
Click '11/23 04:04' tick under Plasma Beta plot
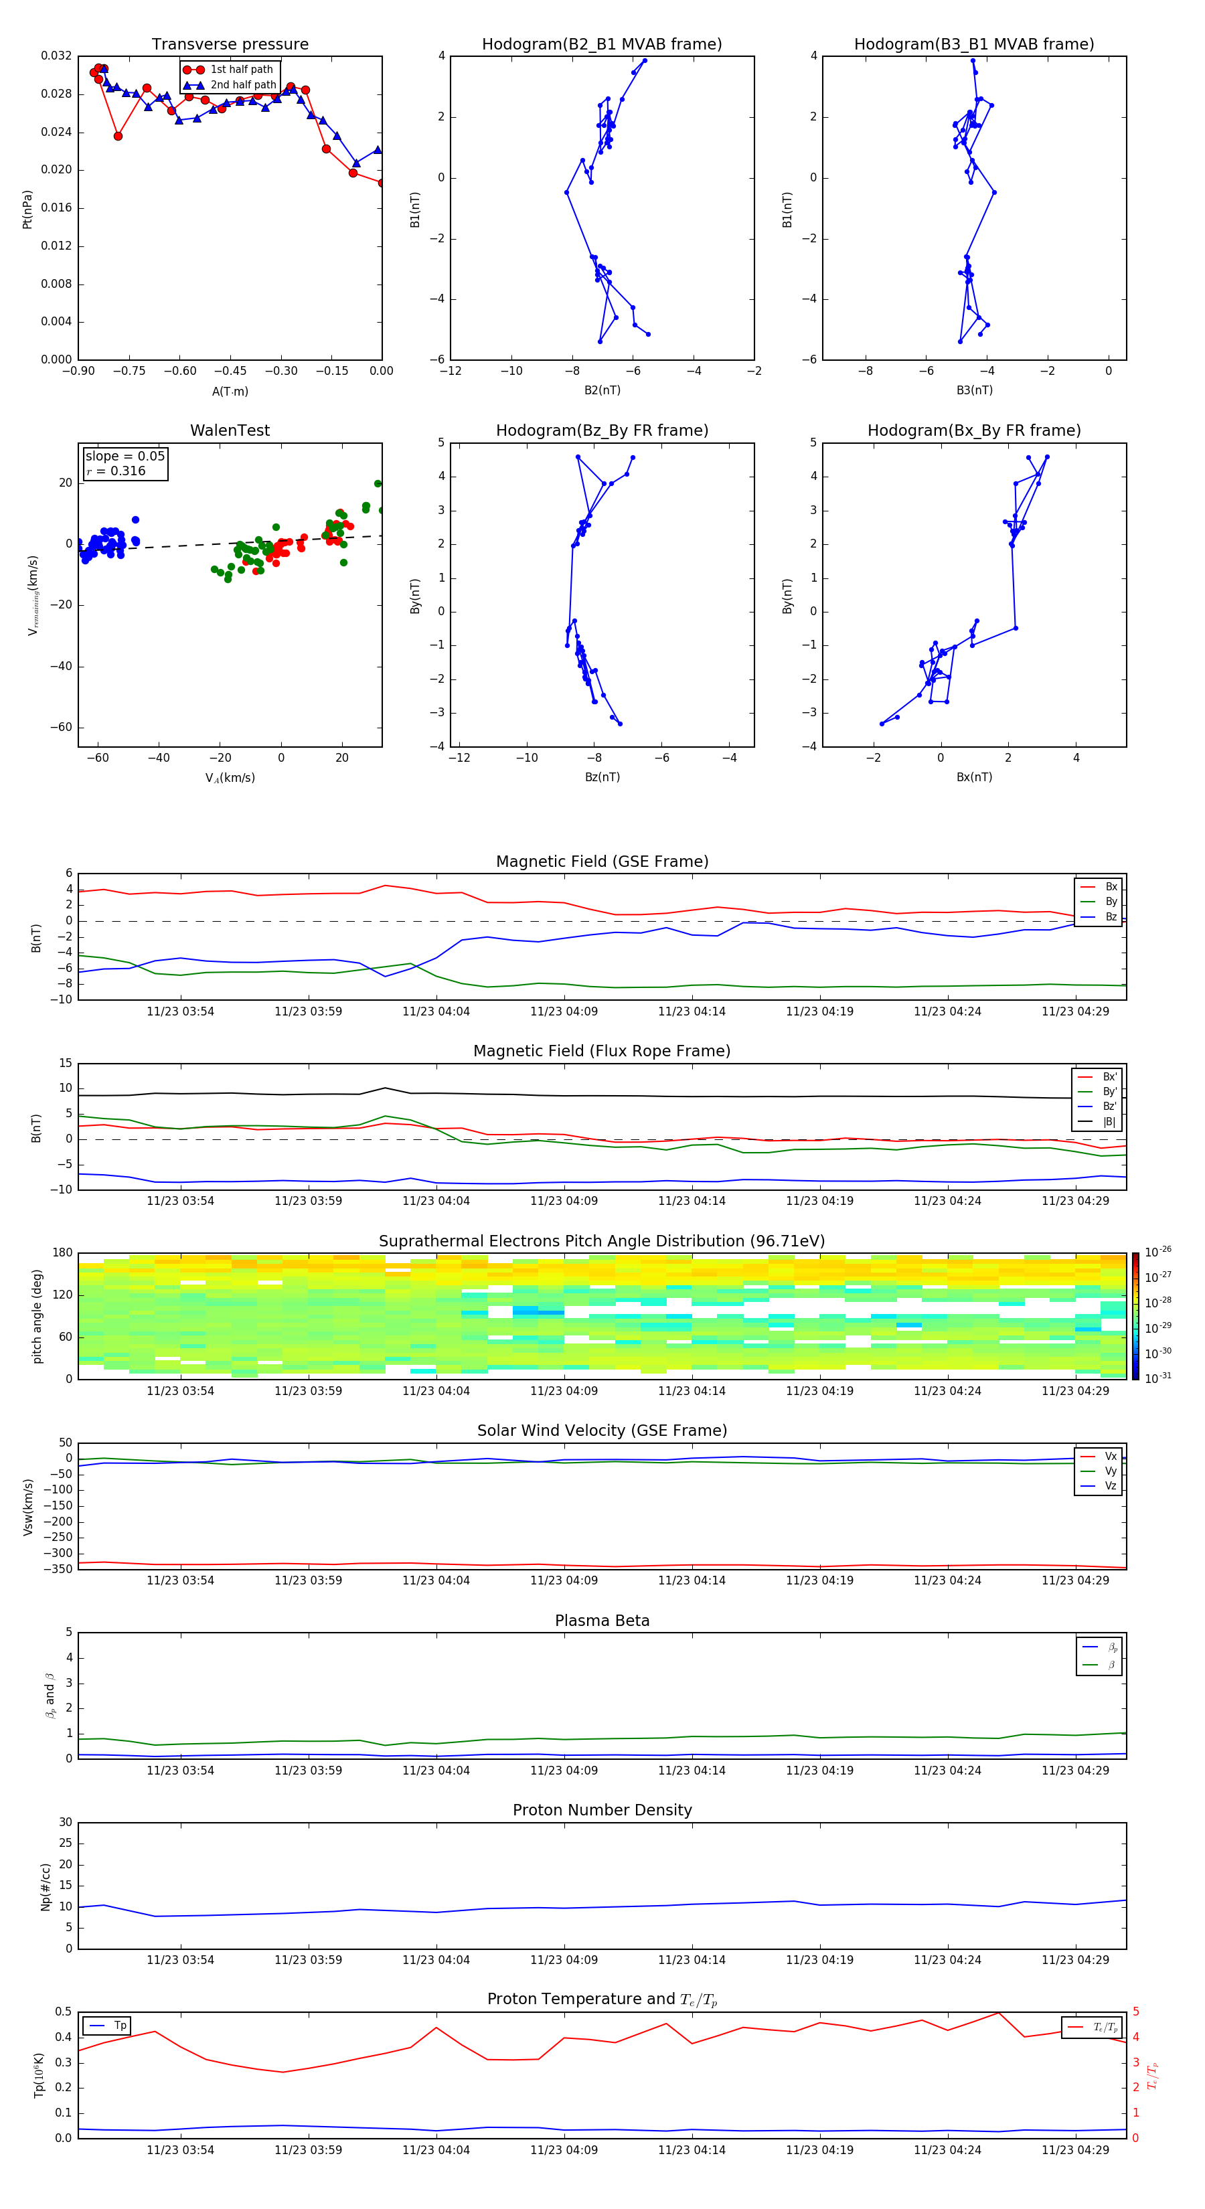[436, 1771]
